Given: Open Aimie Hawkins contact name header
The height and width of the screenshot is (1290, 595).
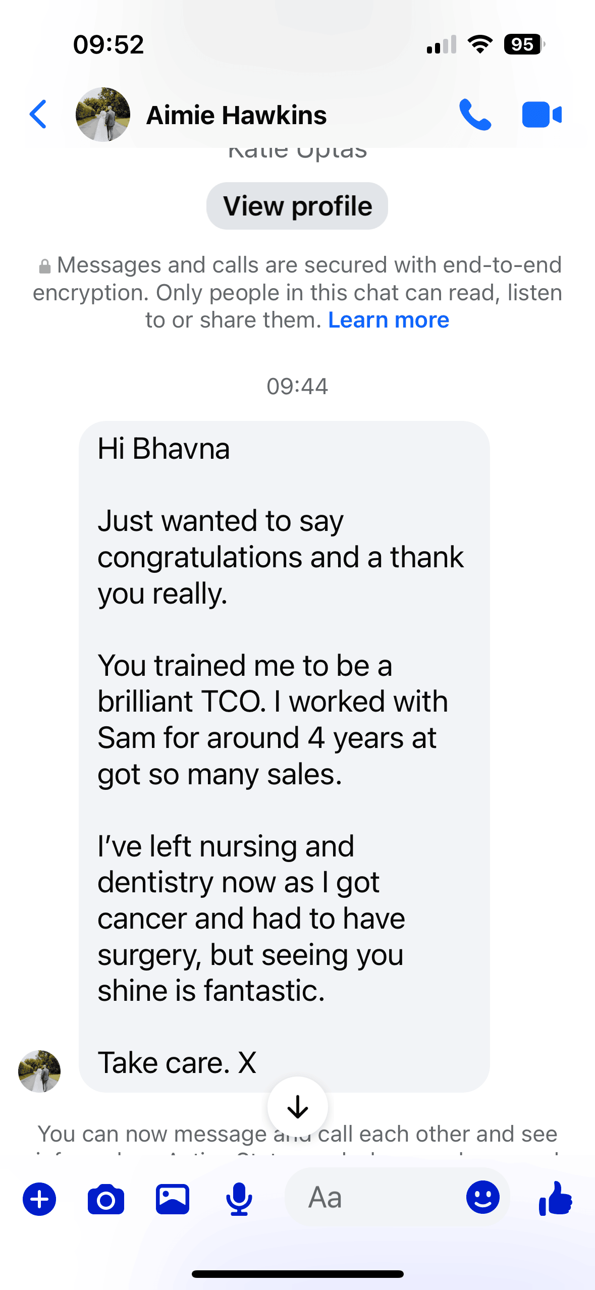Looking at the screenshot, I should point(236,115).
